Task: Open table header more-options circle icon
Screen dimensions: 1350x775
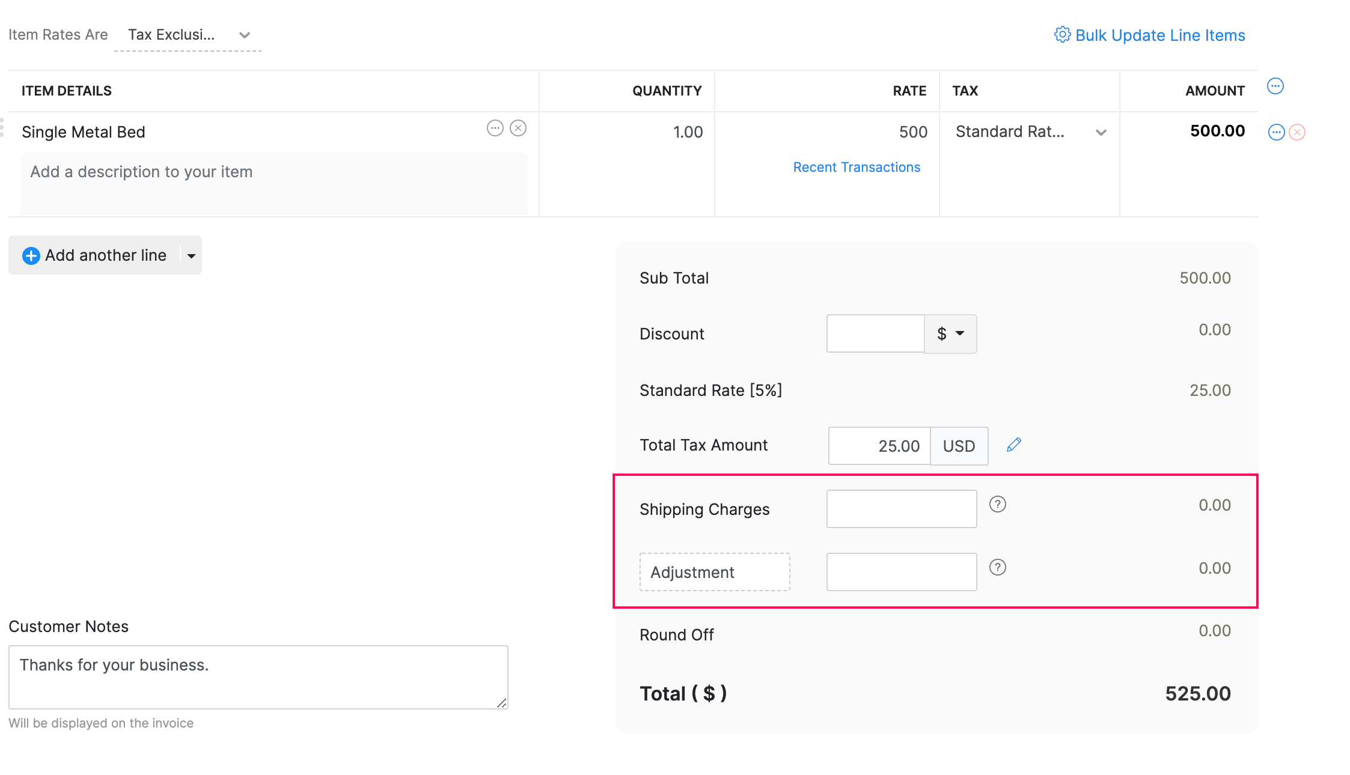Action: coord(1275,87)
